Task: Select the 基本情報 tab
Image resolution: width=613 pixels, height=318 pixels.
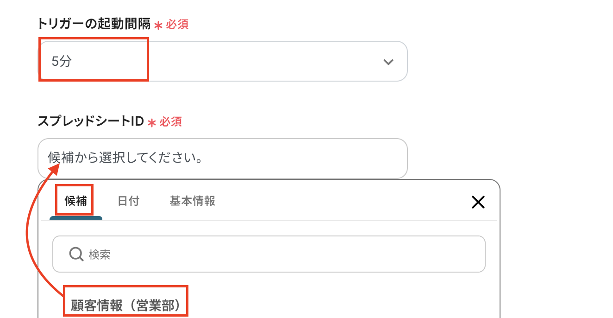Action: 192,201
